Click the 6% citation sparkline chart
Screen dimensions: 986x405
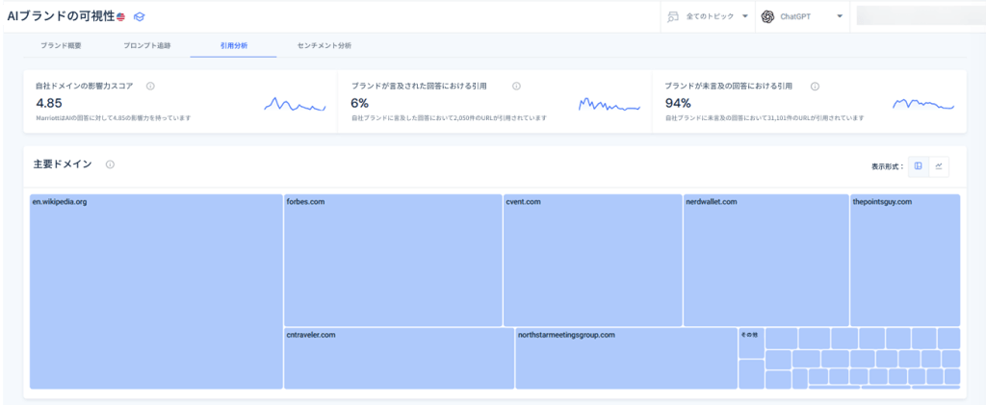coord(610,105)
